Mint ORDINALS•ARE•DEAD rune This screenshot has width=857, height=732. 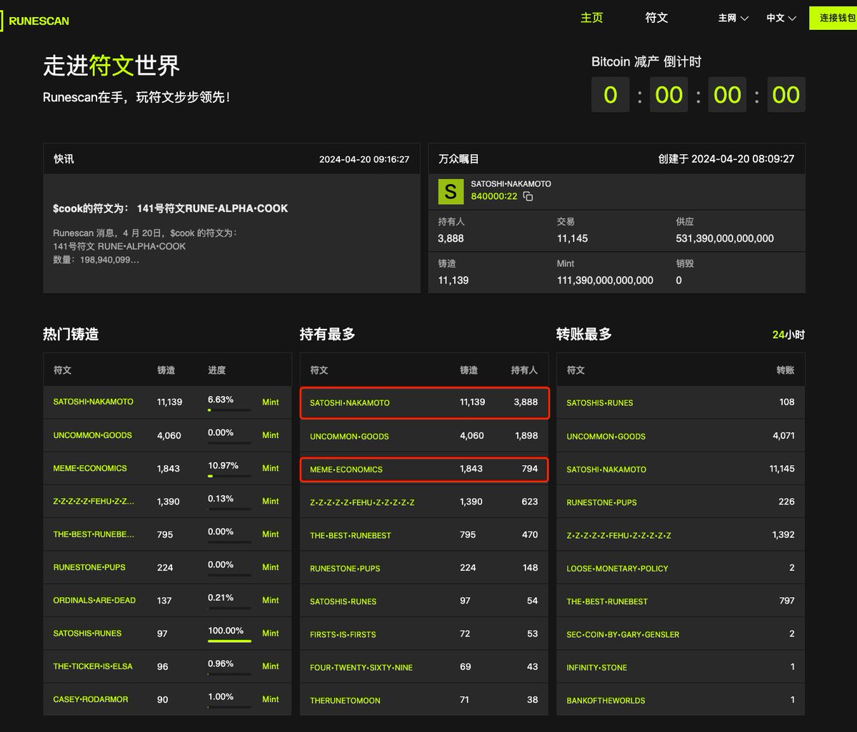point(271,600)
